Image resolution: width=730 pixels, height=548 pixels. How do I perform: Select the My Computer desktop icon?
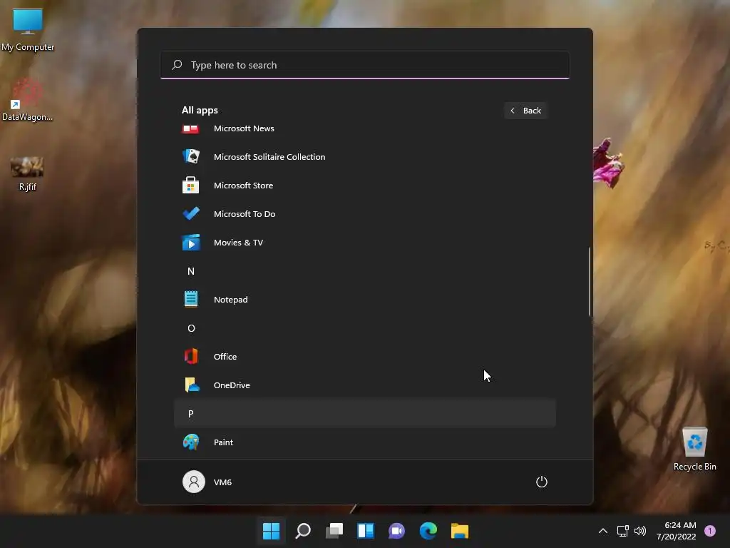click(x=28, y=30)
